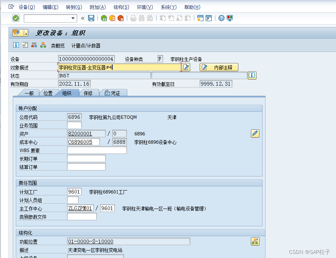The width and height of the screenshot is (336, 258).
Task: Collapse the toolbar using the « chevron
Action: [x=82, y=18]
